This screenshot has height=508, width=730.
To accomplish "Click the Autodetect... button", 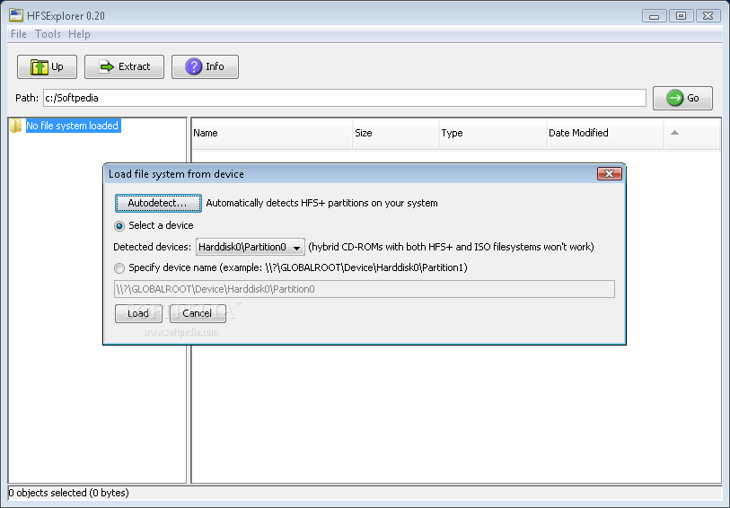I will click(x=158, y=204).
